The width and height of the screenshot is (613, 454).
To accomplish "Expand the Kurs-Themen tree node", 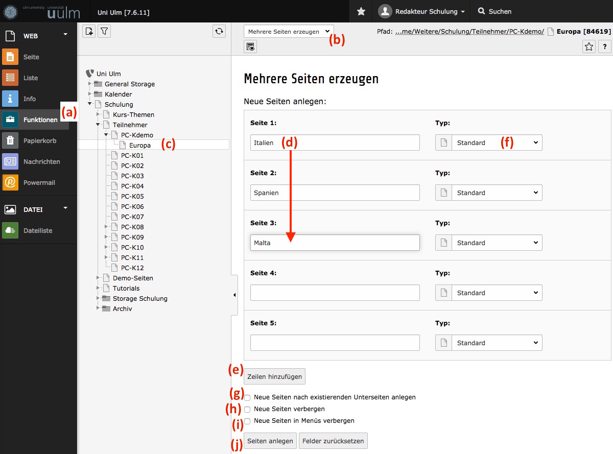I will tap(98, 114).
